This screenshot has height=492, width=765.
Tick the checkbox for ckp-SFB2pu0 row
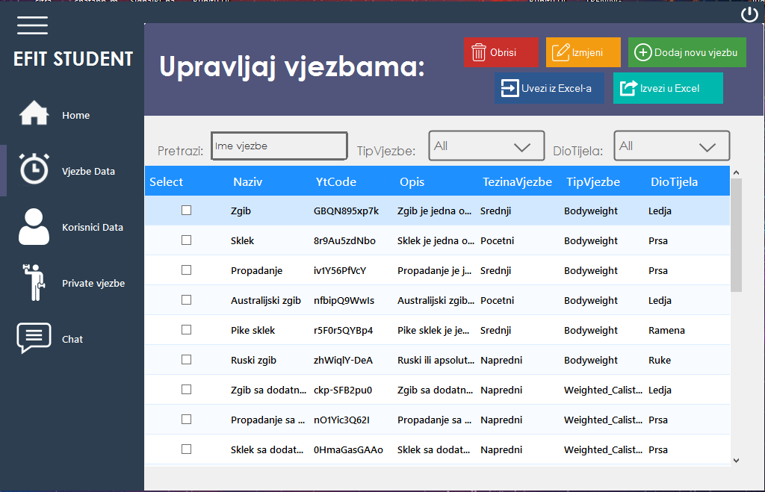[186, 389]
